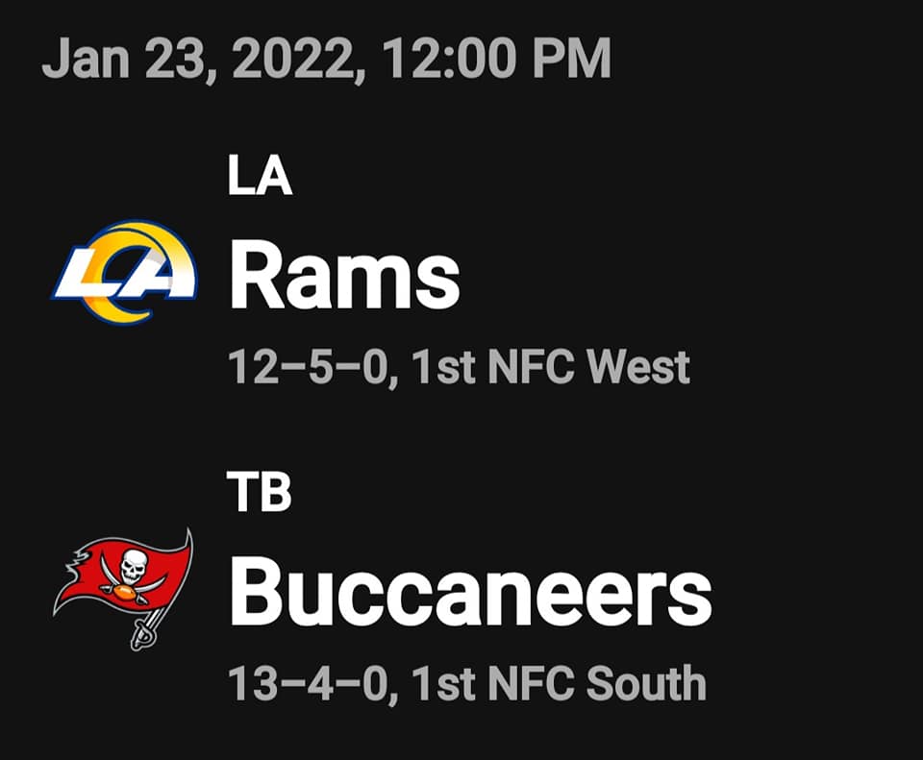Screen dimensions: 923x760
Task: Select the LA abbreviation above Rams
Action: pyautogui.click(x=260, y=178)
